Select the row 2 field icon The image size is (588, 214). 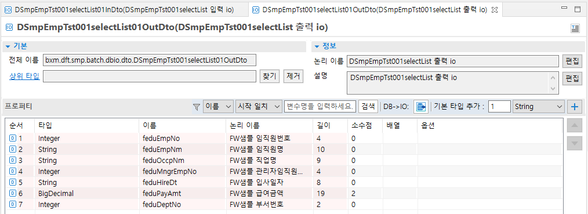pos(12,149)
